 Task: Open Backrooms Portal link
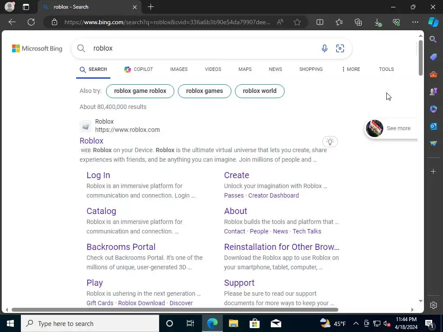pos(121,247)
